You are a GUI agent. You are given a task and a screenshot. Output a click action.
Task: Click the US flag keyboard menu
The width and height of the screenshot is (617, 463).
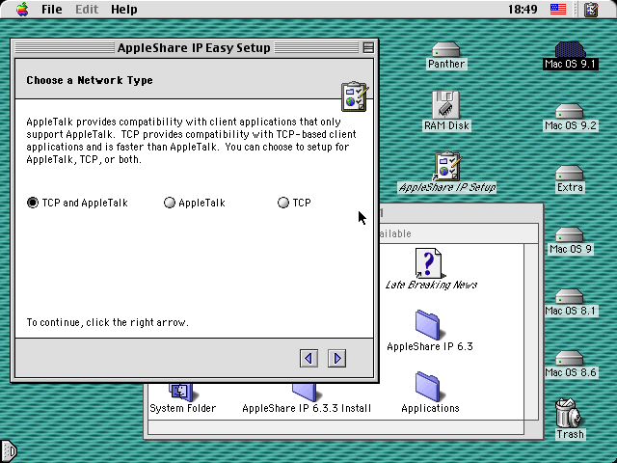click(558, 9)
